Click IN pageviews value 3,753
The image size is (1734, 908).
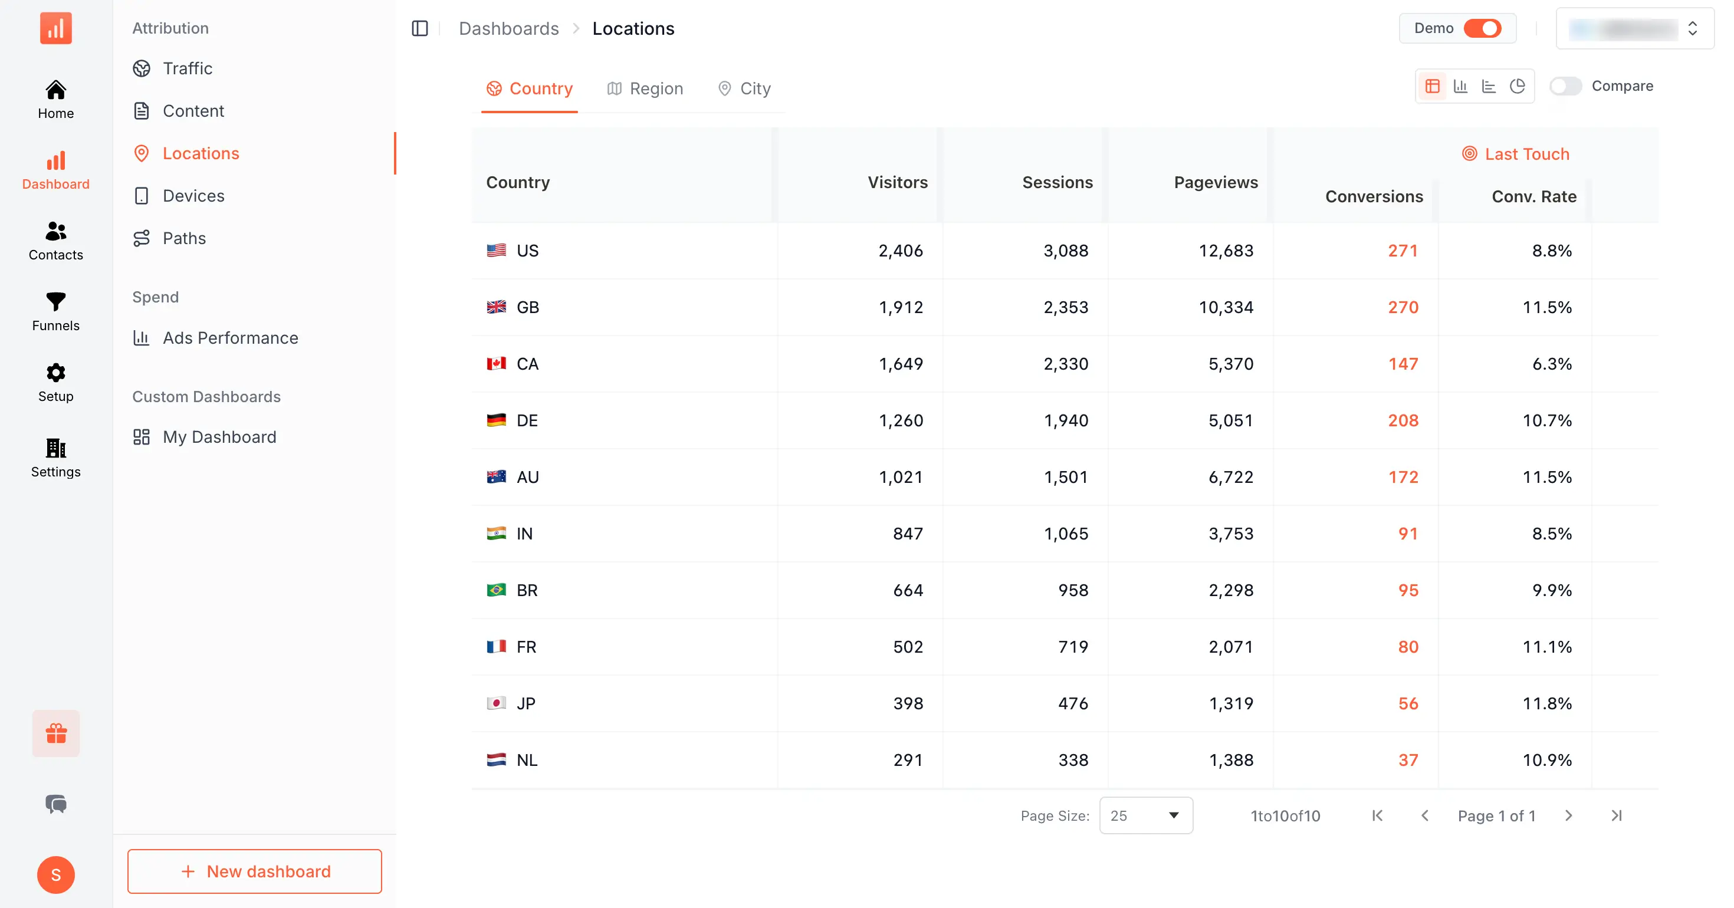(1230, 533)
